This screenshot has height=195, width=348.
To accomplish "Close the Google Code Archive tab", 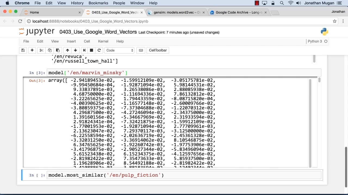I will click(x=266, y=12).
